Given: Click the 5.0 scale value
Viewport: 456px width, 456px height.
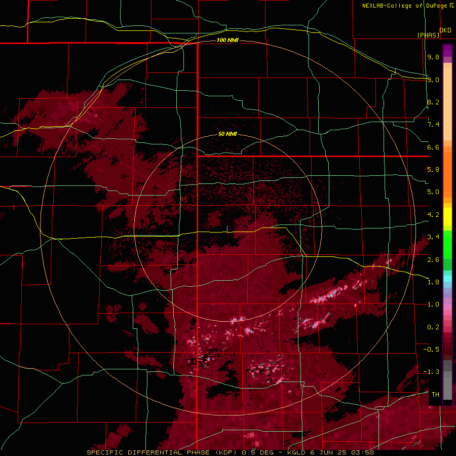Looking at the screenshot, I should pyautogui.click(x=433, y=192).
